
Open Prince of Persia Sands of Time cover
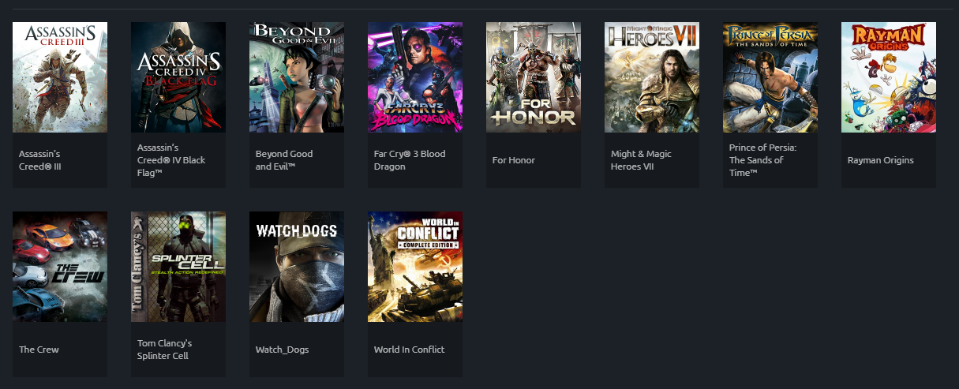770,77
